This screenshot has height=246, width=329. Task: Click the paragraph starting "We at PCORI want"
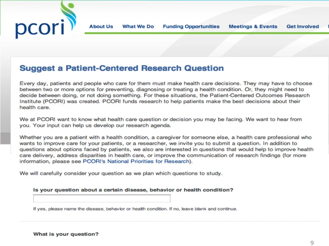click(x=161, y=122)
